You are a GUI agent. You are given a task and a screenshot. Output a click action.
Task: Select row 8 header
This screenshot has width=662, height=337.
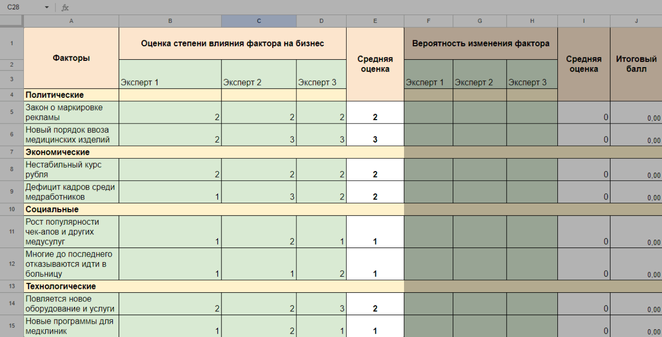pyautogui.click(x=12, y=170)
